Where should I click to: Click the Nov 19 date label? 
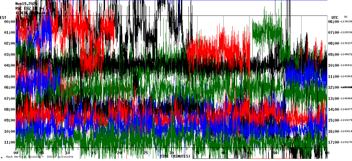26,4
